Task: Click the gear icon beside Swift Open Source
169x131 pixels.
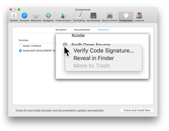Action: tap(65, 44)
